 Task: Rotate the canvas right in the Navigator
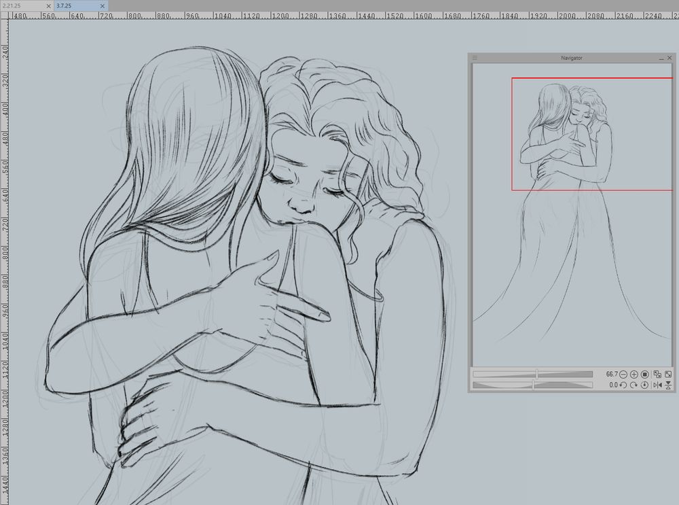634,385
